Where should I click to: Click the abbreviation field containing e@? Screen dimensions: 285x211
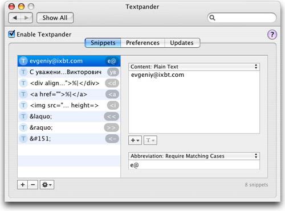194,165
